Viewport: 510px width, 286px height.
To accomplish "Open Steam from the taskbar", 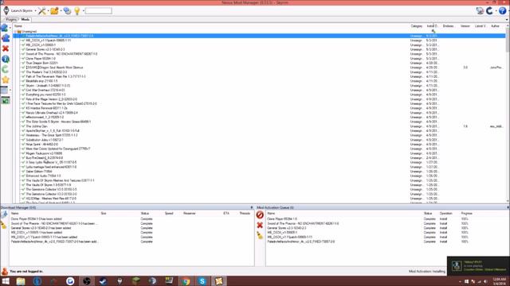I will pyautogui.click(x=103, y=281).
